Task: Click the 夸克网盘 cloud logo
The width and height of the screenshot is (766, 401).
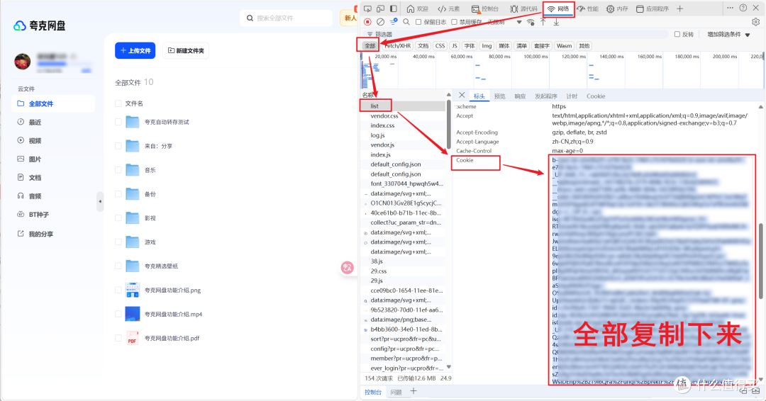Action: pyautogui.click(x=20, y=26)
